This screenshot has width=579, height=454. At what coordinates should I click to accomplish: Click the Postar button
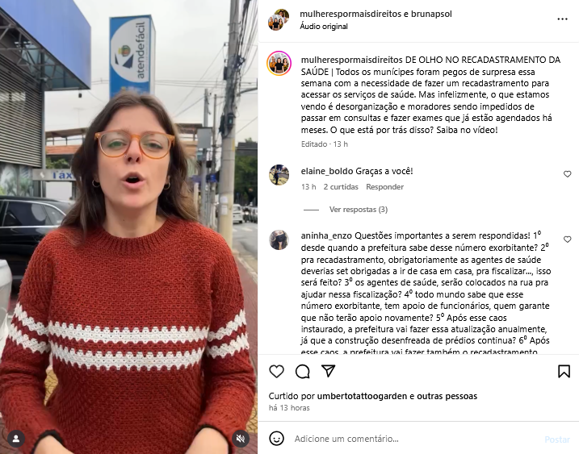tap(557, 439)
